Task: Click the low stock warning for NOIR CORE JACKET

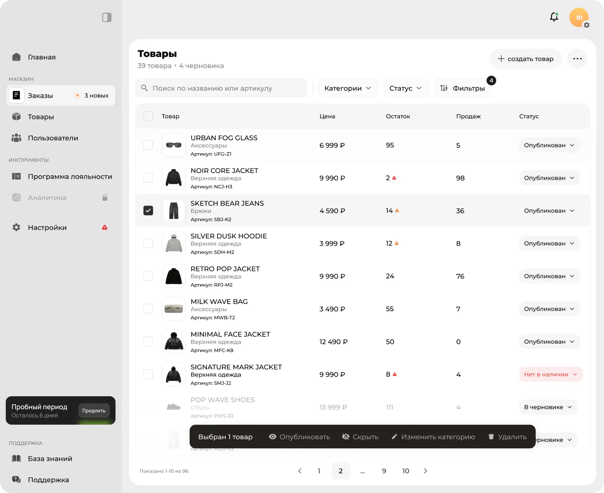Action: pyautogui.click(x=394, y=178)
